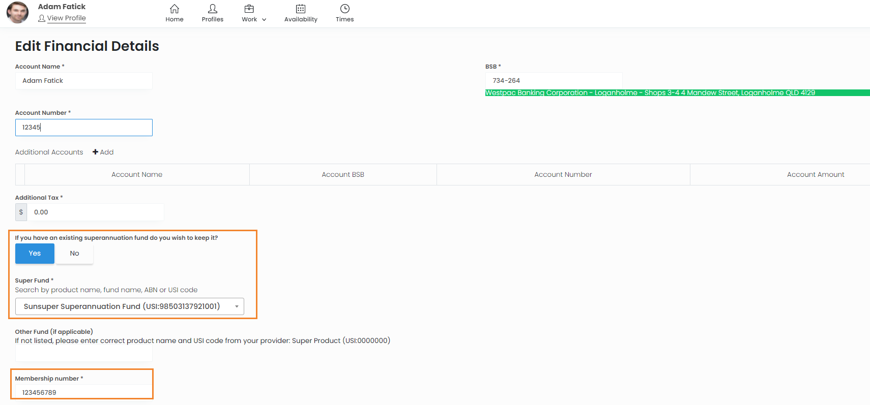
Task: Open the Super Fund dropdown arrow
Action: coord(237,306)
